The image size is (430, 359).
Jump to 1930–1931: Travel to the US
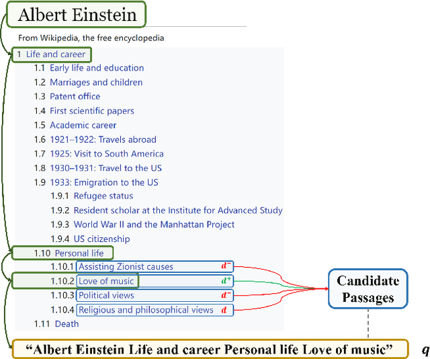[105, 168]
